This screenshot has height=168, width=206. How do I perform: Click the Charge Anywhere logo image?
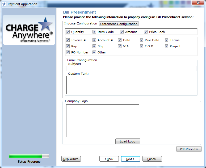pos(29,30)
